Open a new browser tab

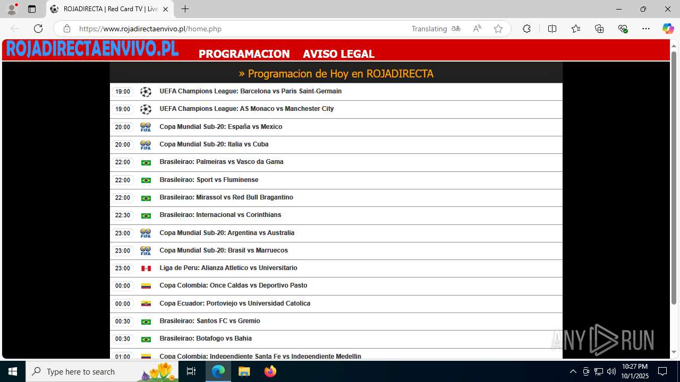(x=185, y=9)
